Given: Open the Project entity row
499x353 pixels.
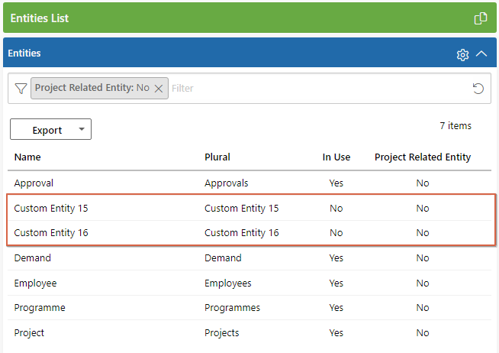Looking at the screenshot, I should 250,332.
